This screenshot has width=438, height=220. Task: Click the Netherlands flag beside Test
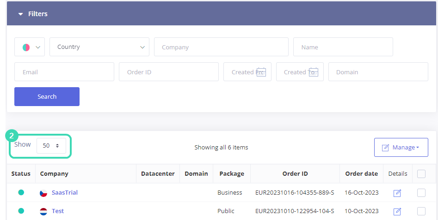pyautogui.click(x=43, y=211)
